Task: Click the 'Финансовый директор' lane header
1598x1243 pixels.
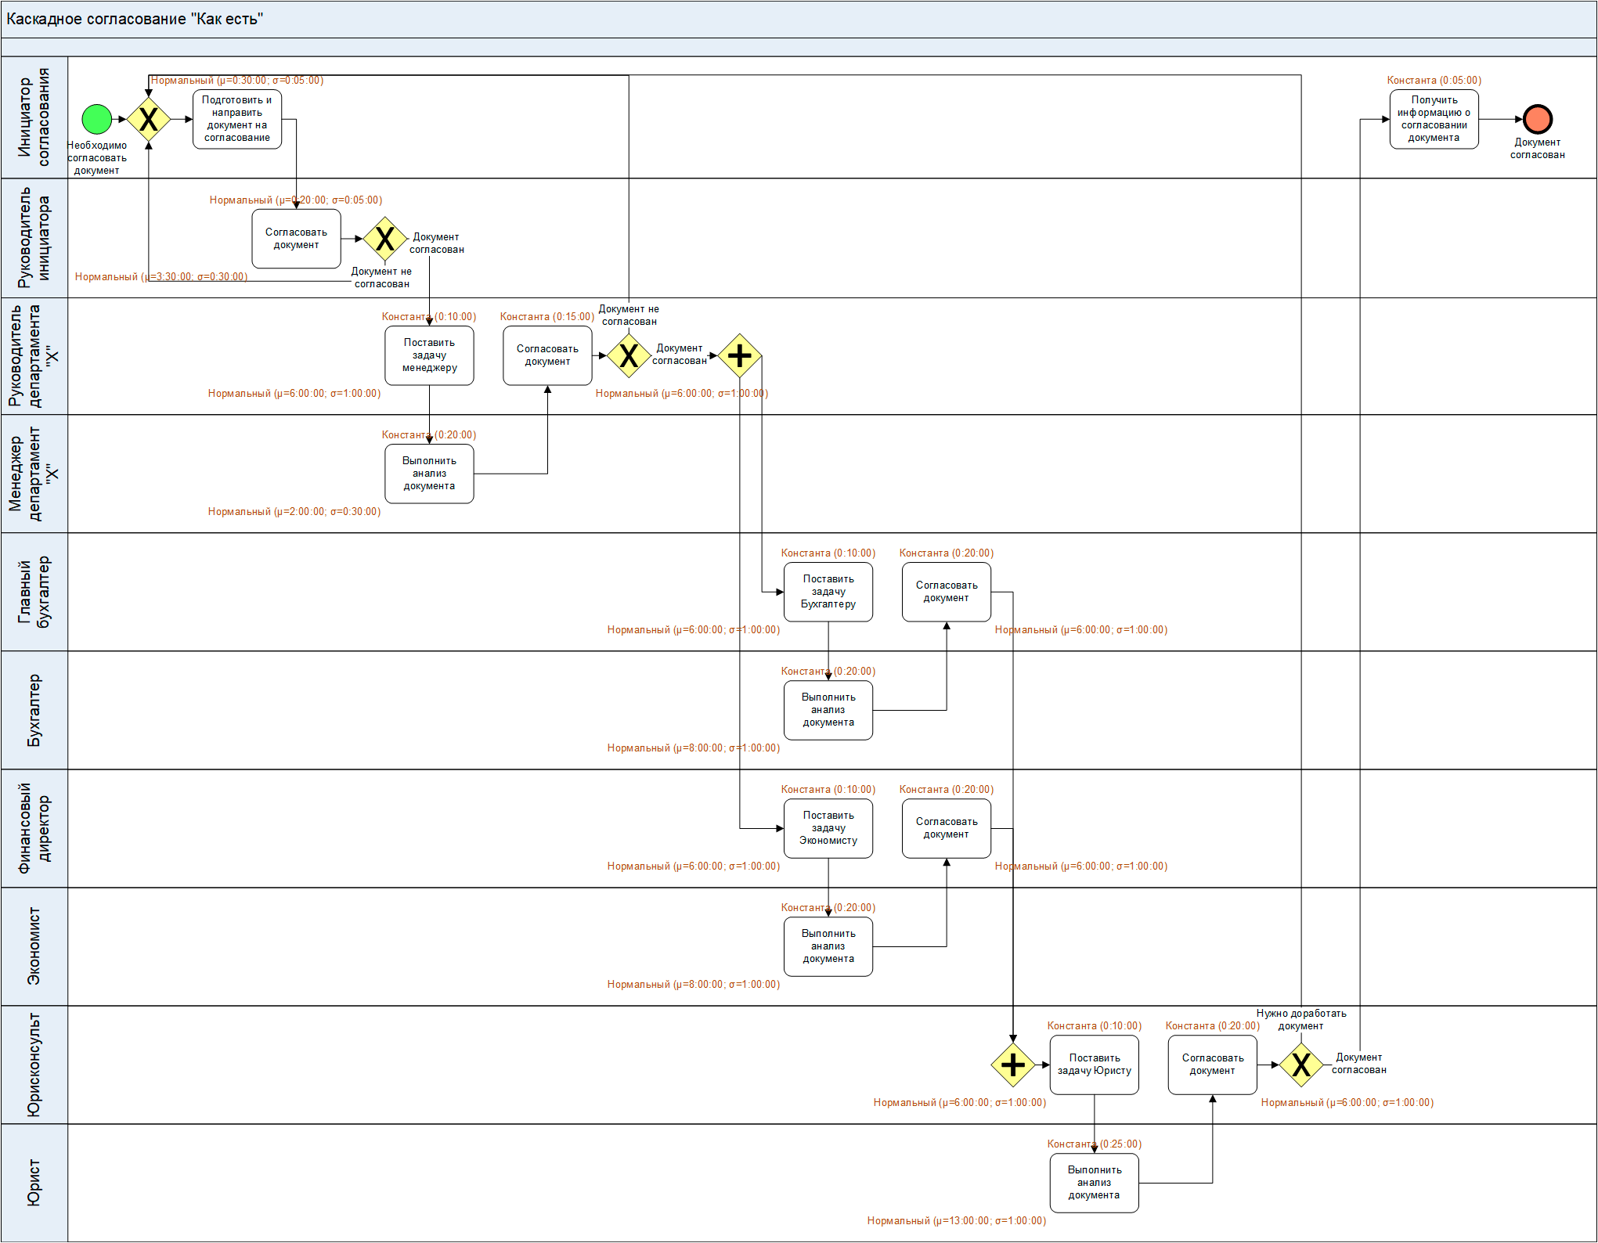Action: coord(34,829)
